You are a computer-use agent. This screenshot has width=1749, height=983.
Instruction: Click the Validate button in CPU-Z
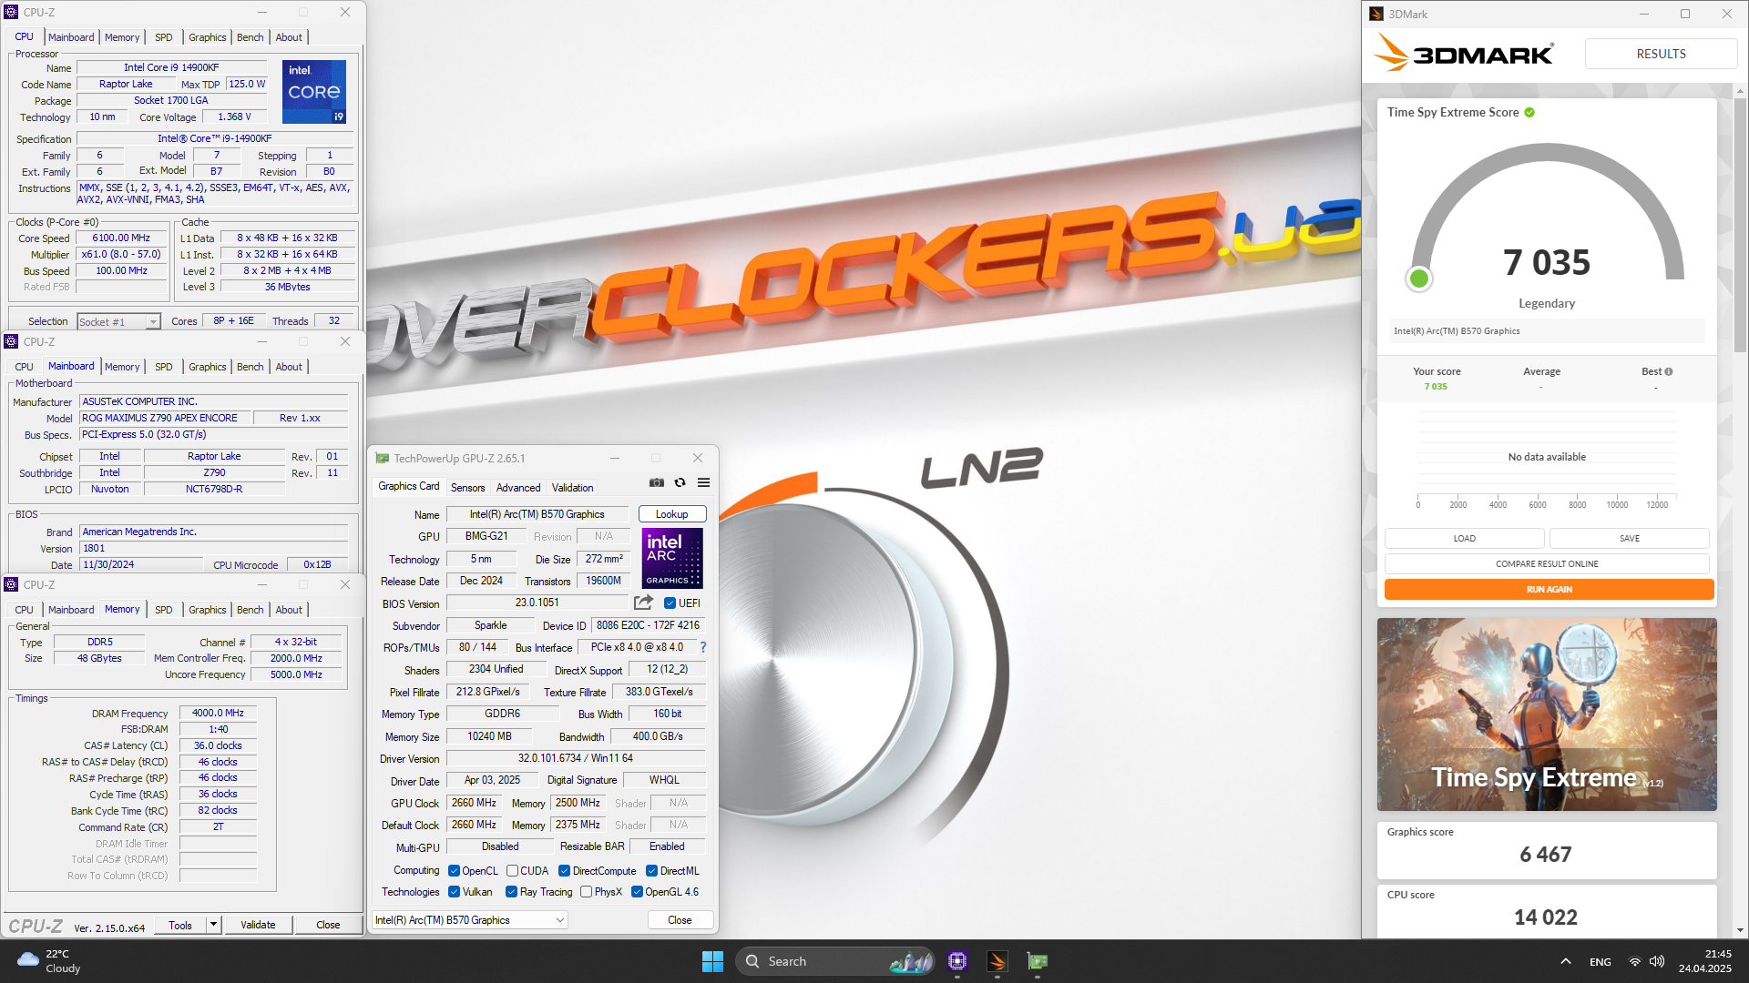coord(258,925)
